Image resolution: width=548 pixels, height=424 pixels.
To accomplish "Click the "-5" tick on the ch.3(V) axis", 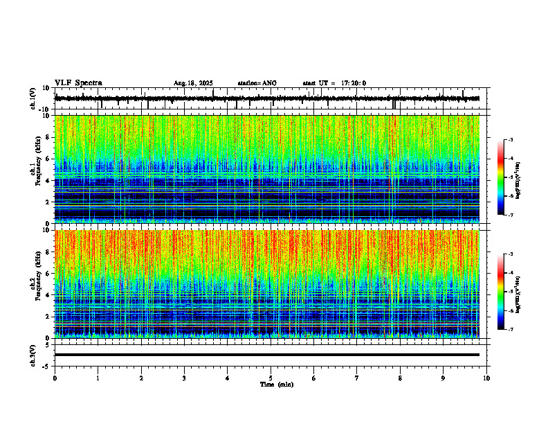I will pyautogui.click(x=46, y=366).
